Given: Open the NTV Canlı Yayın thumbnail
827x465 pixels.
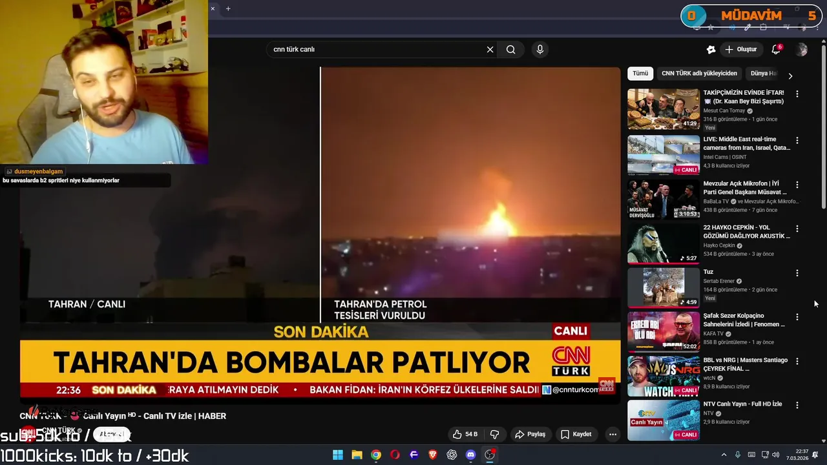Looking at the screenshot, I should 664,420.
